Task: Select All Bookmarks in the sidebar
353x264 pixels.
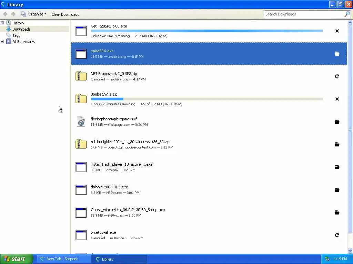Action: (x=24, y=42)
